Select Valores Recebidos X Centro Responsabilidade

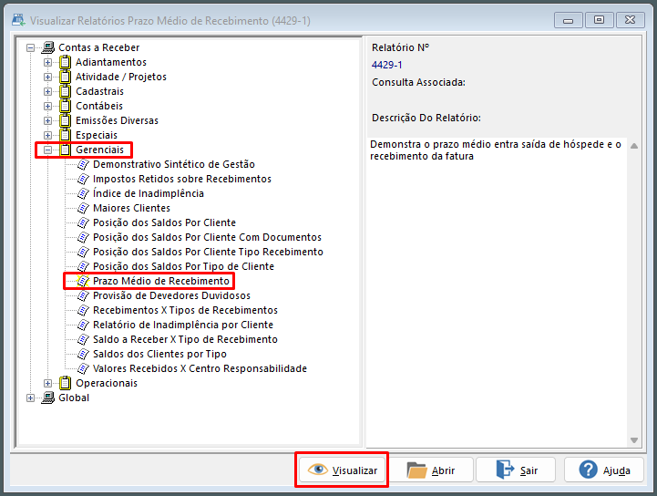pyautogui.click(x=200, y=368)
